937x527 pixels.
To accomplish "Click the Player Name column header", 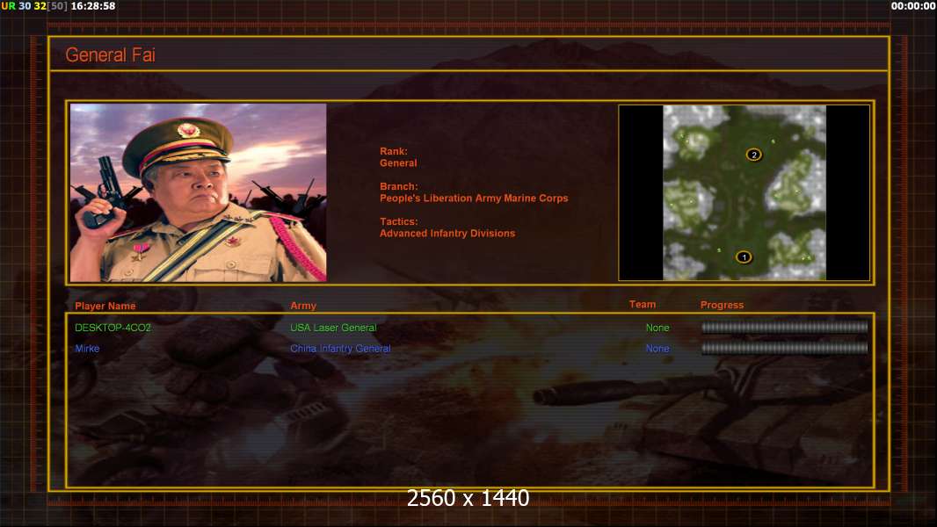I will tap(105, 306).
